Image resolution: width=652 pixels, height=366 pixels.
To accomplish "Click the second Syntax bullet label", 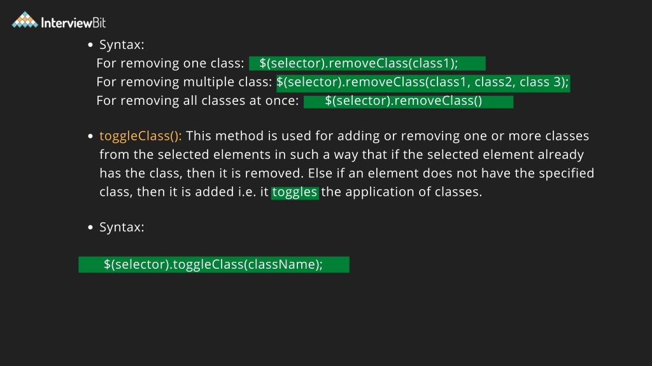I will pos(122,227).
